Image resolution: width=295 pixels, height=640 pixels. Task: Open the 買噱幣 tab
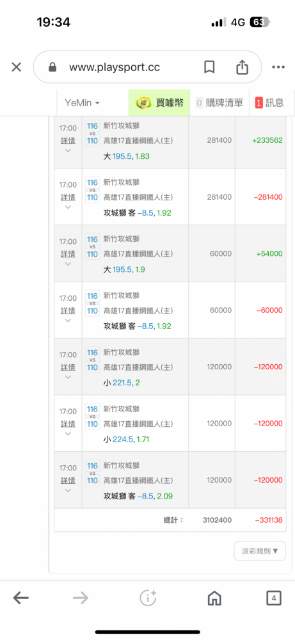[159, 103]
